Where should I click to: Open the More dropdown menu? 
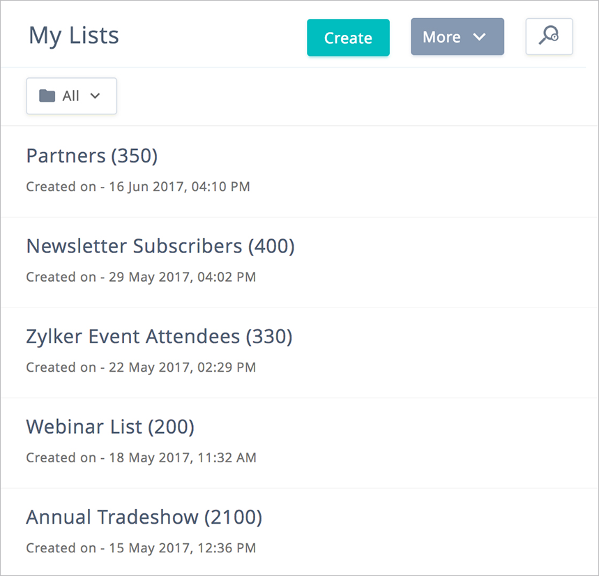(442, 37)
